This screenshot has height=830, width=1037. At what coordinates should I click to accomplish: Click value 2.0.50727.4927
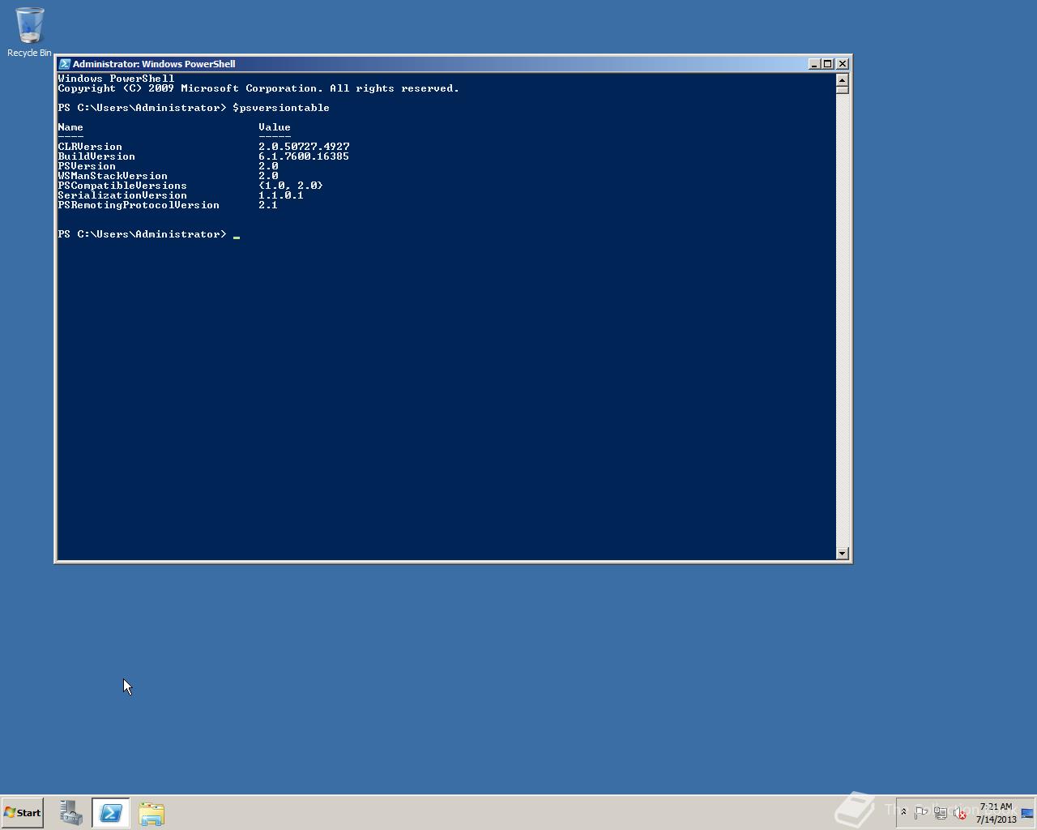pos(304,147)
